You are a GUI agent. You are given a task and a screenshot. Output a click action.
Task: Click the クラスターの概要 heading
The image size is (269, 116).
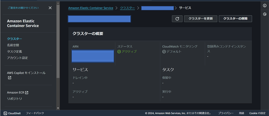pos(88,34)
